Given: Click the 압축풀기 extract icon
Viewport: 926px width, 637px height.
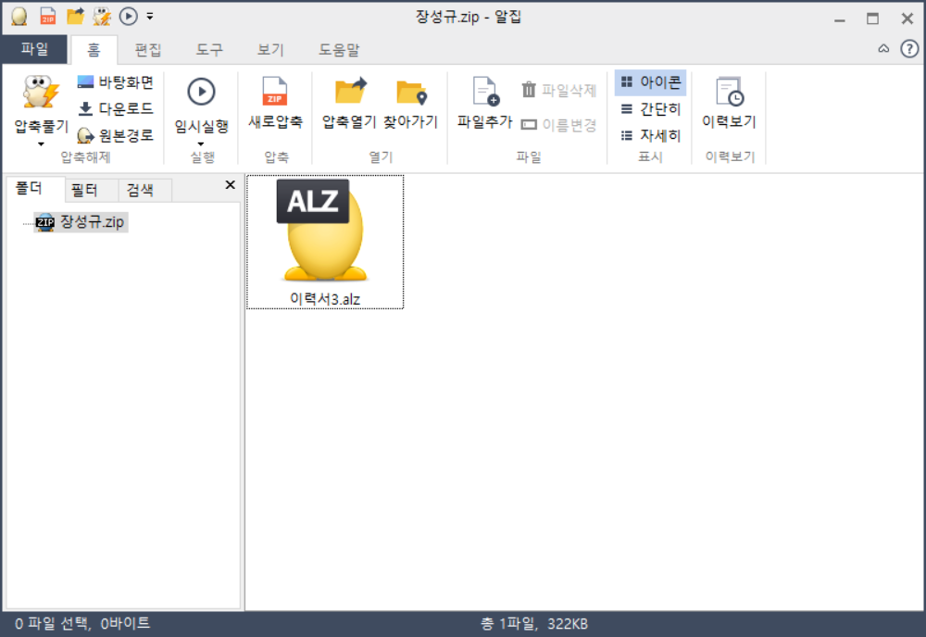Looking at the screenshot, I should coord(41,93).
